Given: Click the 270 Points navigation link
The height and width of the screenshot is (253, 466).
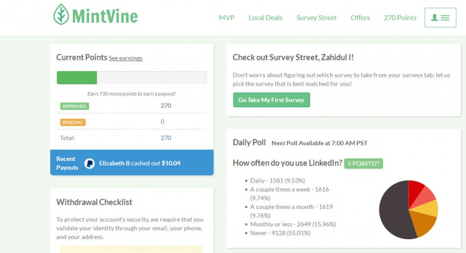Looking at the screenshot, I should tap(400, 17).
